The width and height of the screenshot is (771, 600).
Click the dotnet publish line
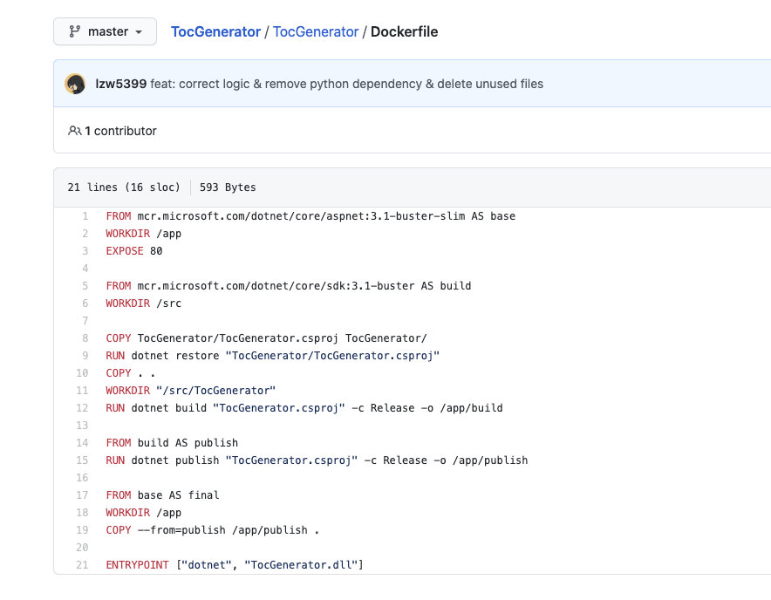[317, 460]
